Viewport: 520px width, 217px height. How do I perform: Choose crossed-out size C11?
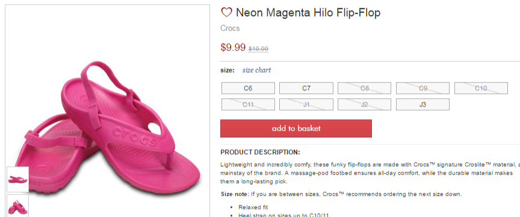(x=248, y=104)
